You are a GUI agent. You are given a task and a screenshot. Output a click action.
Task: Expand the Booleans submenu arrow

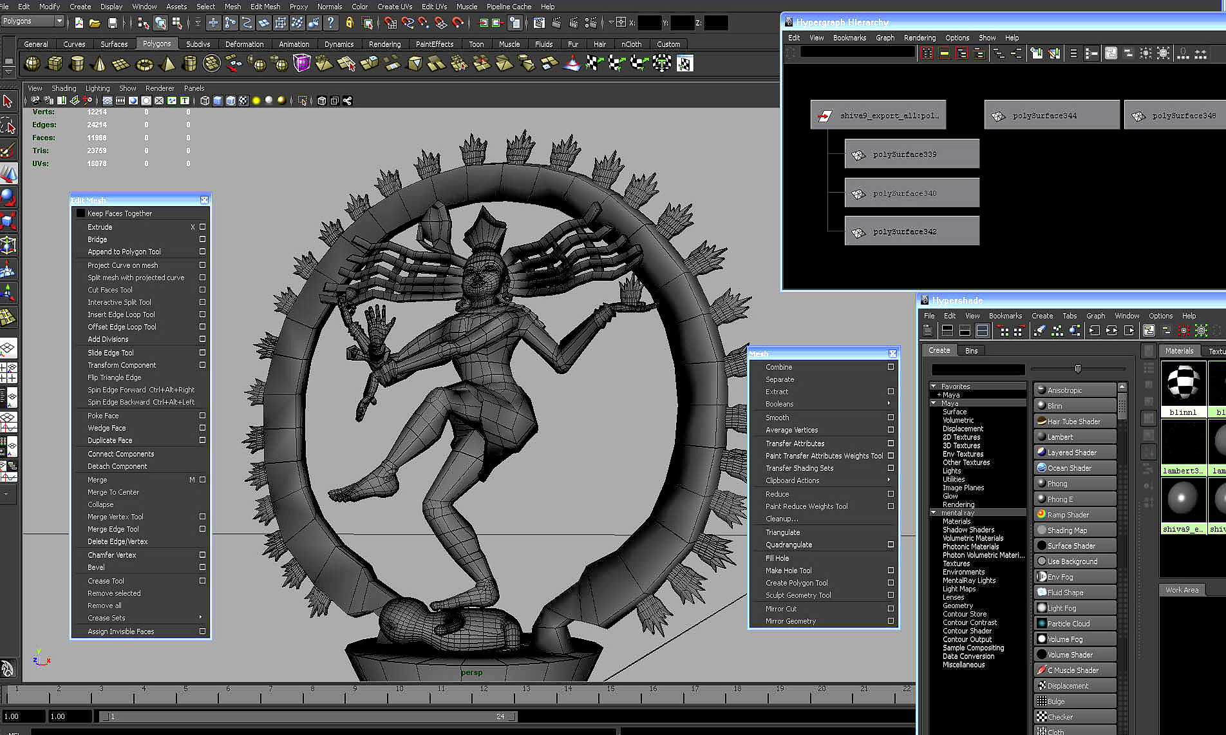[x=889, y=404]
